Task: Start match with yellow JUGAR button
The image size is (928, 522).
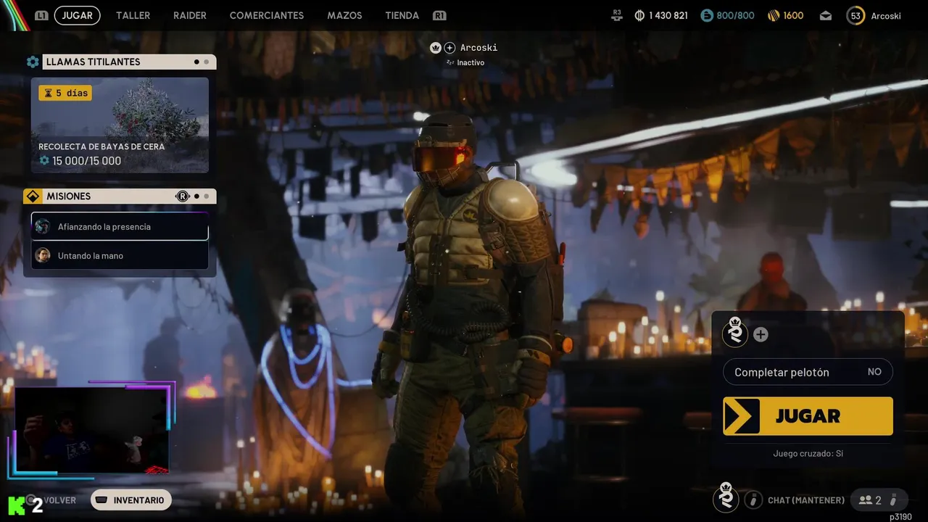Action: (x=808, y=416)
